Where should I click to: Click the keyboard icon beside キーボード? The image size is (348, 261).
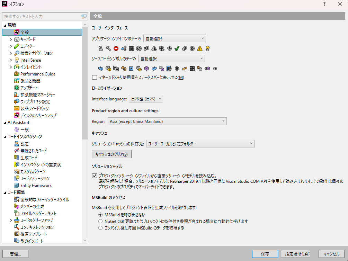click(x=17, y=39)
